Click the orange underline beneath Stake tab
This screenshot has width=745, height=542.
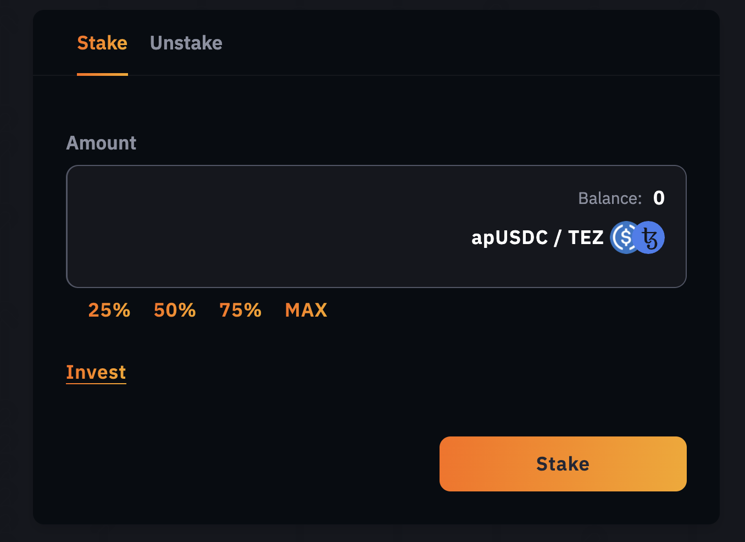point(102,74)
